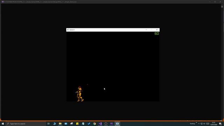The height and width of the screenshot is (126, 224).
Task: Open the Windows Start menu
Action: click(3, 124)
